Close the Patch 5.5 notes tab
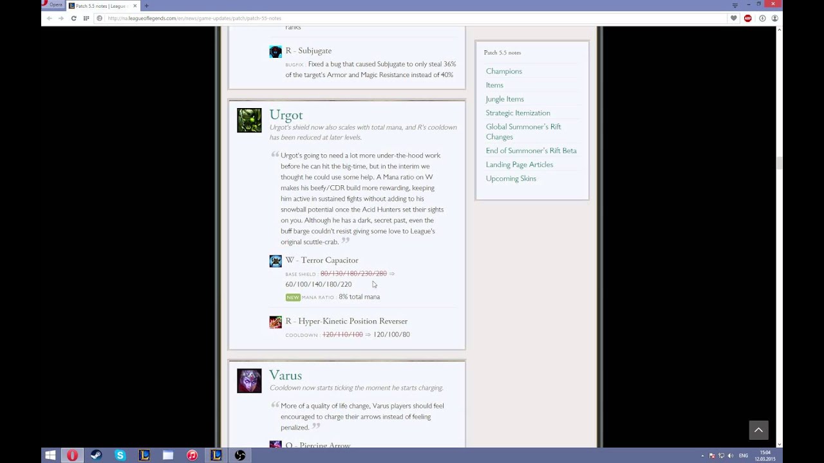Screen dimensions: 824x463 coord(135,6)
